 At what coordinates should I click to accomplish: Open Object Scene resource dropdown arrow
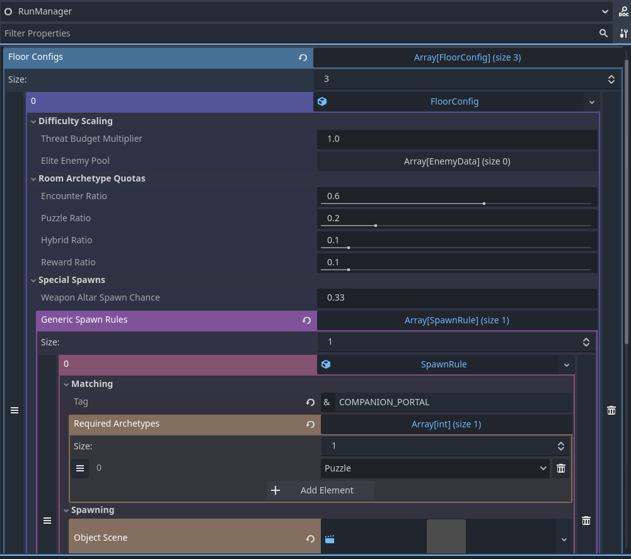click(564, 539)
